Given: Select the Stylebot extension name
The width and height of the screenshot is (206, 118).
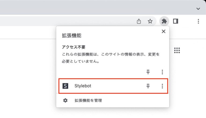Looking at the screenshot, I should 83,86.
